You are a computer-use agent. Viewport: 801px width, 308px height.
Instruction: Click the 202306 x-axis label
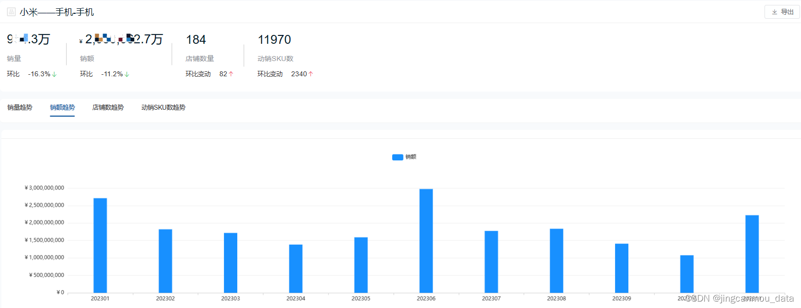coord(426,299)
